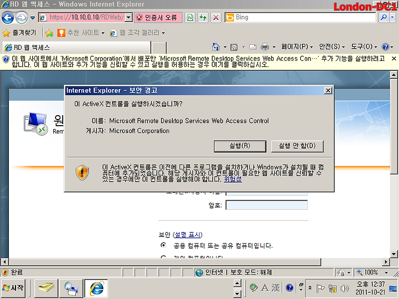Click the status bar shield icon
The width and height of the screenshot is (399, 299).
click(5, 272)
